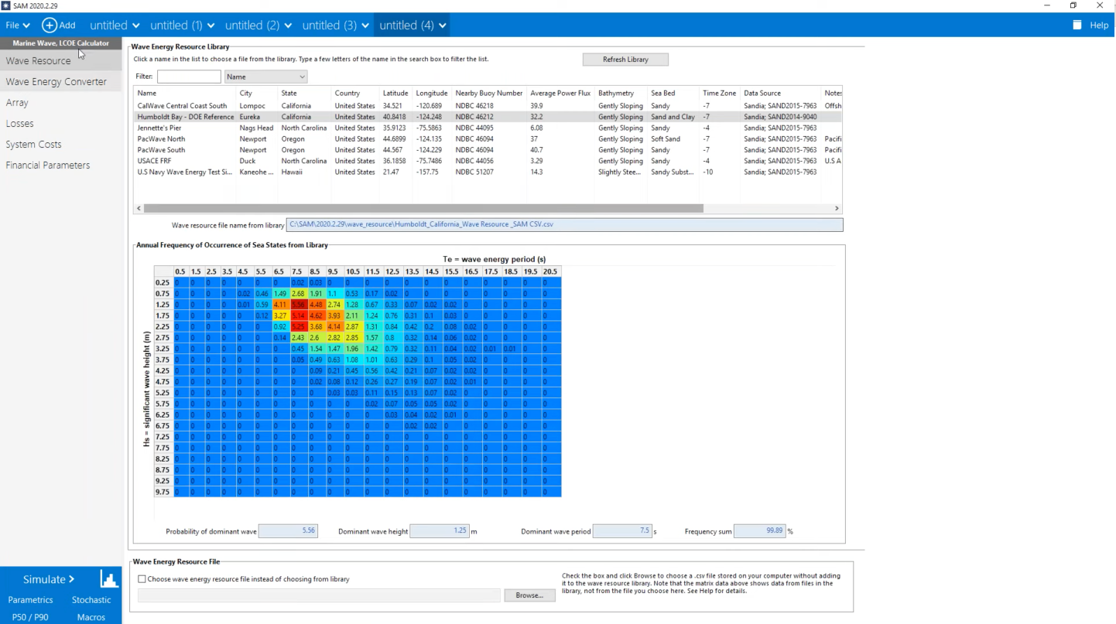Click the SAM application logo icon
The height and width of the screenshot is (624, 1116).
(6, 5)
